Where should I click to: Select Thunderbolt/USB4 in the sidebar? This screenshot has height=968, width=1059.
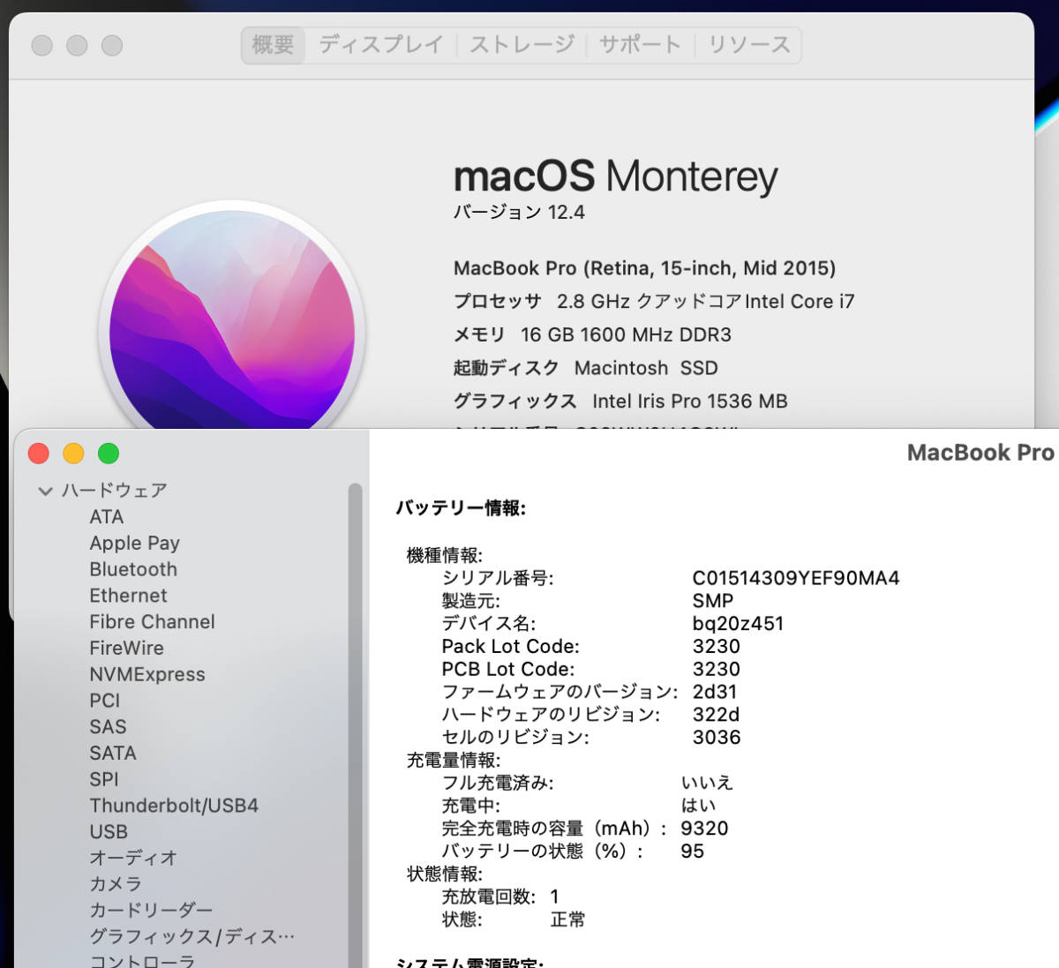click(x=174, y=806)
